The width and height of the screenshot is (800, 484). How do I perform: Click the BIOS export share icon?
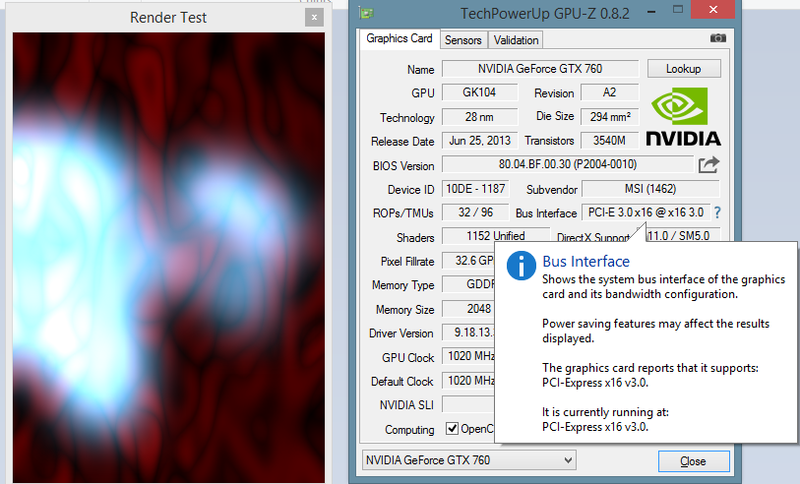708,164
